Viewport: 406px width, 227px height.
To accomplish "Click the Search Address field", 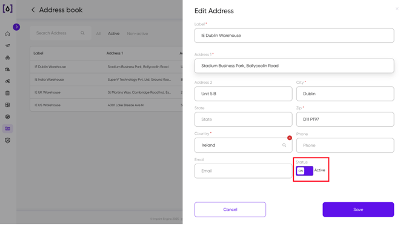I will (61, 33).
